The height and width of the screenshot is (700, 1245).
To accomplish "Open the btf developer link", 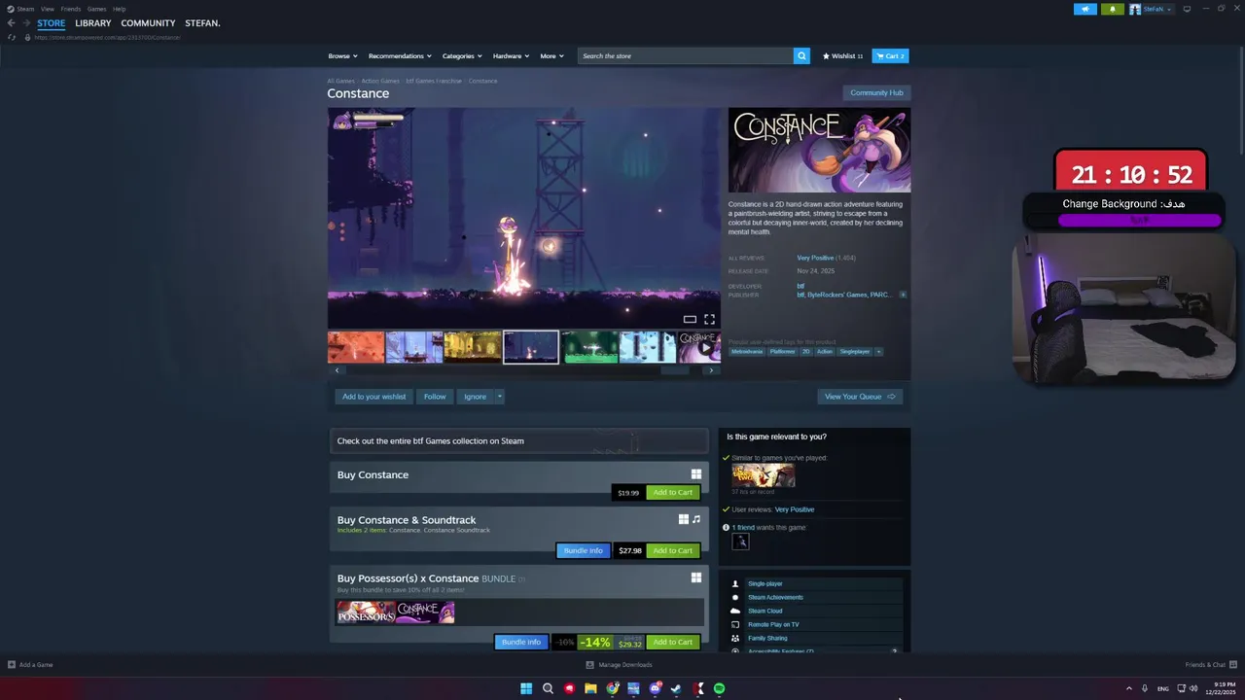I will [x=800, y=286].
